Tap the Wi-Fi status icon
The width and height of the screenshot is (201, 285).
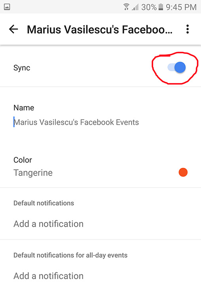[126, 7]
